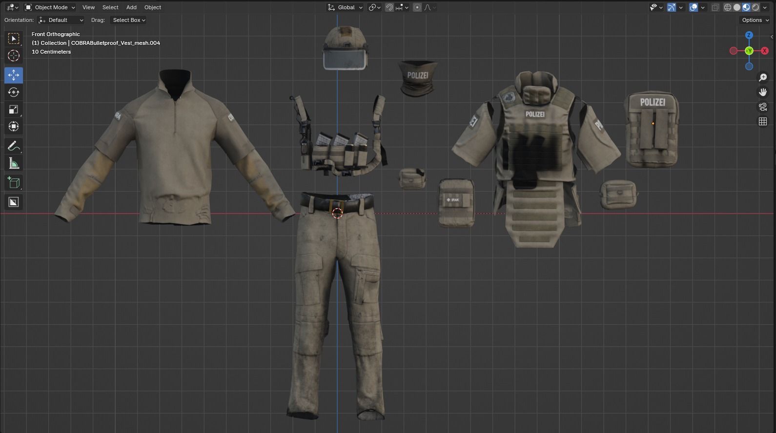Select the Measure tool
Viewport: 776px width, 433px height.
coord(14,163)
